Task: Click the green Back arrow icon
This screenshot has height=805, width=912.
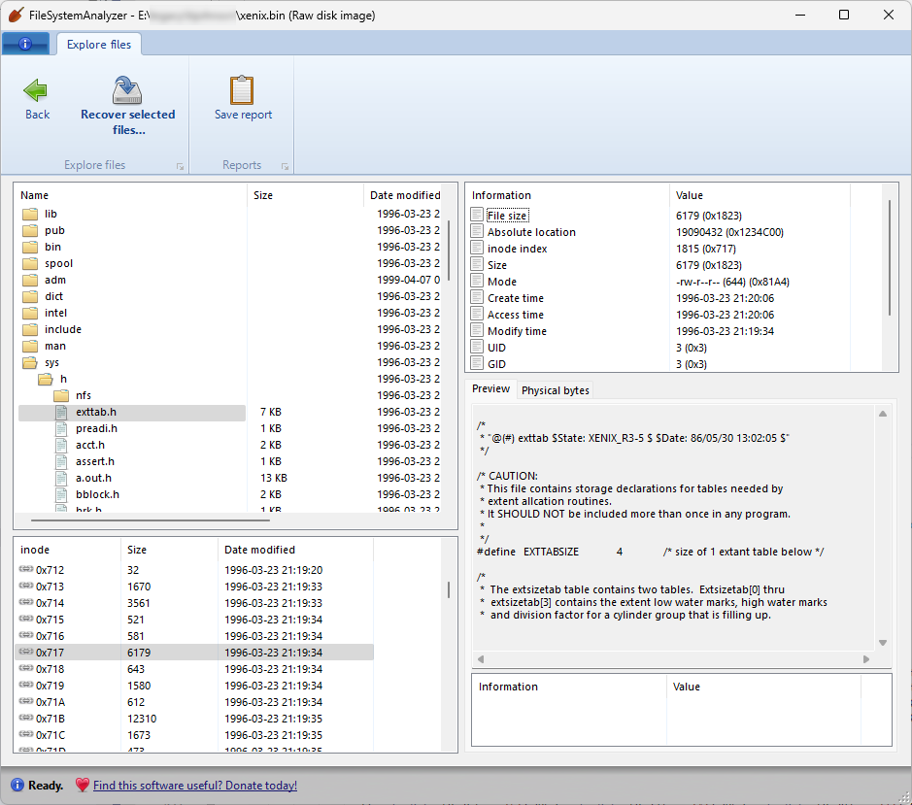Action: tap(36, 90)
